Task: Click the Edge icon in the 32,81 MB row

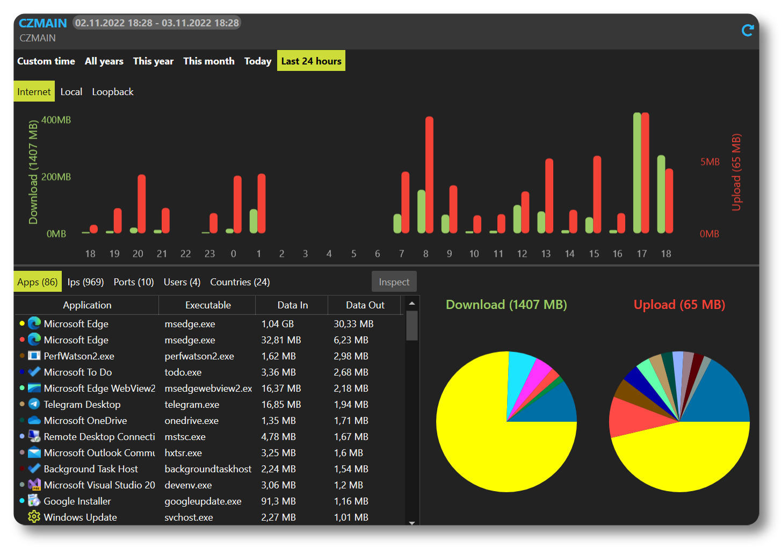Action: pyautogui.click(x=34, y=340)
